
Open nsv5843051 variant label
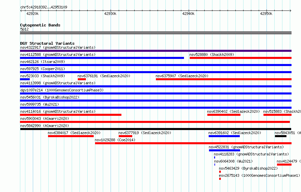(287, 133)
